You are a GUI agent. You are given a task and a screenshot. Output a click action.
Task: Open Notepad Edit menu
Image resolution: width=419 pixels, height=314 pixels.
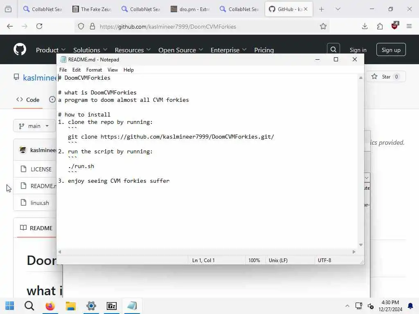click(77, 70)
